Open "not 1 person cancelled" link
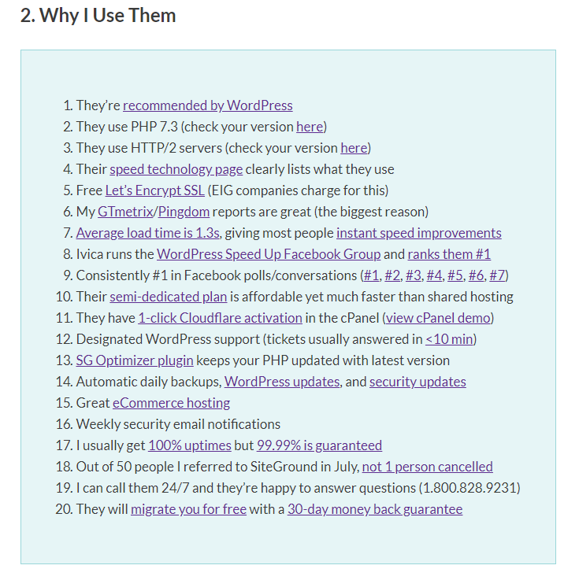Viewport: 579px width, 580px height. [427, 467]
